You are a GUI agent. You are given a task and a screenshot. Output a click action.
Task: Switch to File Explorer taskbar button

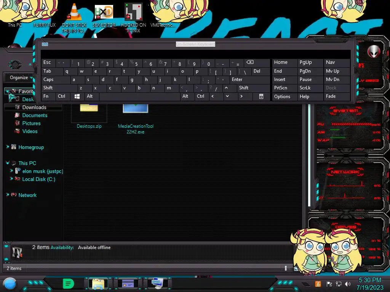[98, 284]
